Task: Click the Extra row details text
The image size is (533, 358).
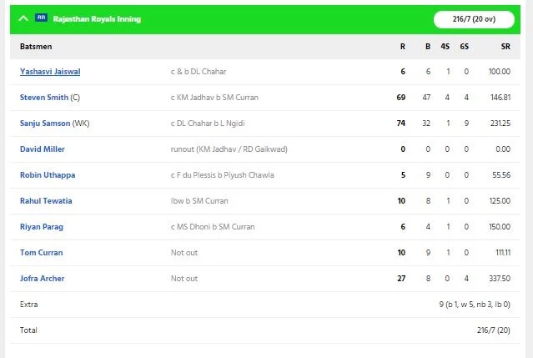Action: 475,305
